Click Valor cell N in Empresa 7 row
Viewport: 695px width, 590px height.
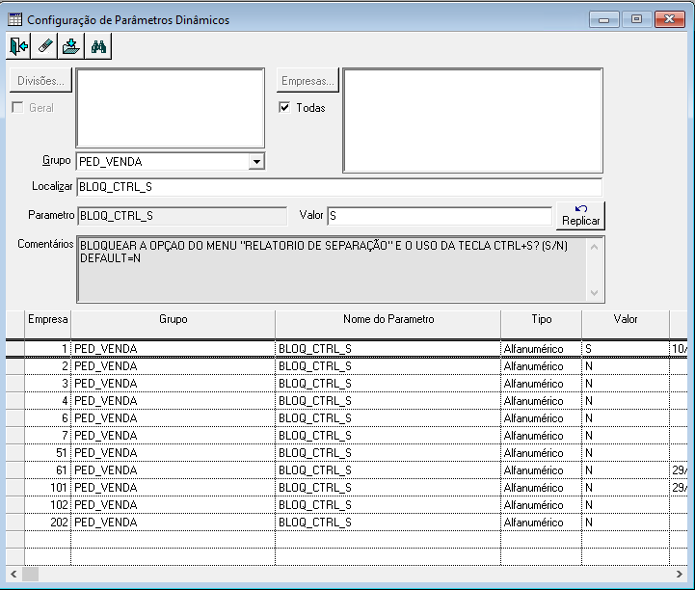click(626, 436)
